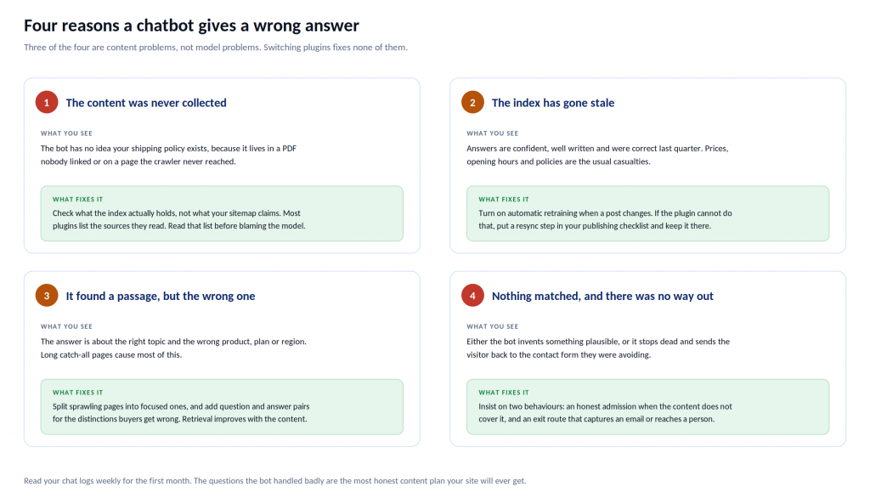Click the footer note about reading chat logs weekly
Image resolution: width=870 pixels, height=498 pixels.
274,481
